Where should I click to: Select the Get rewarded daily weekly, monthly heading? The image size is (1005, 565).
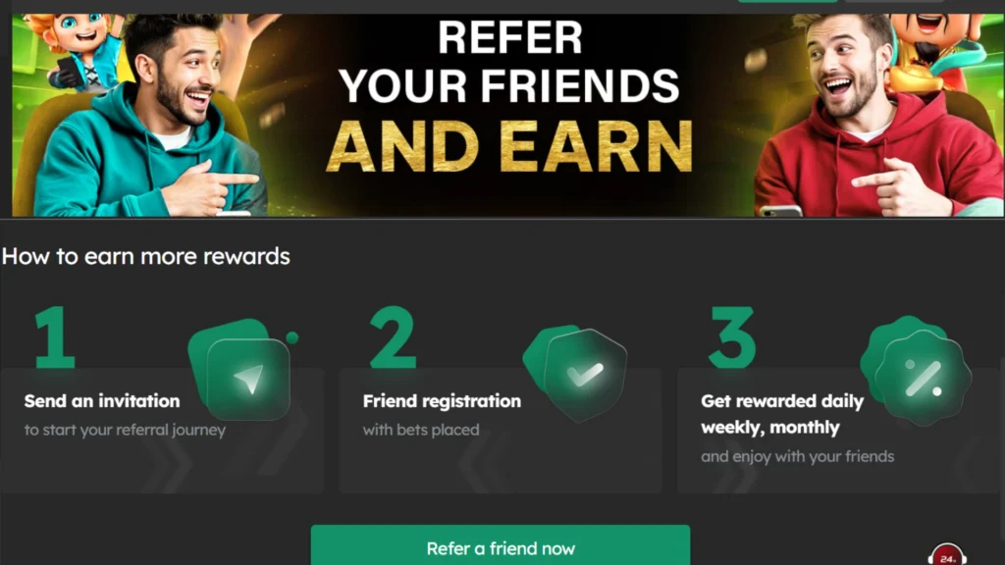782,414
